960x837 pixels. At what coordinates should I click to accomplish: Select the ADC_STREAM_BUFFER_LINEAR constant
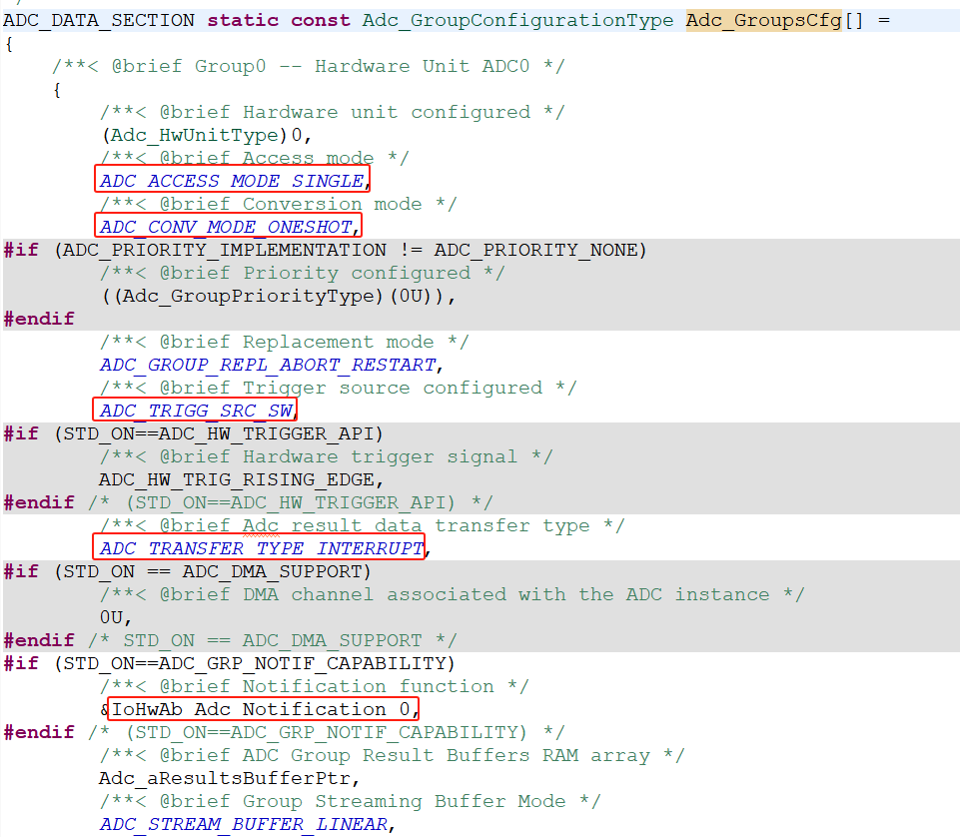[x=243, y=824]
